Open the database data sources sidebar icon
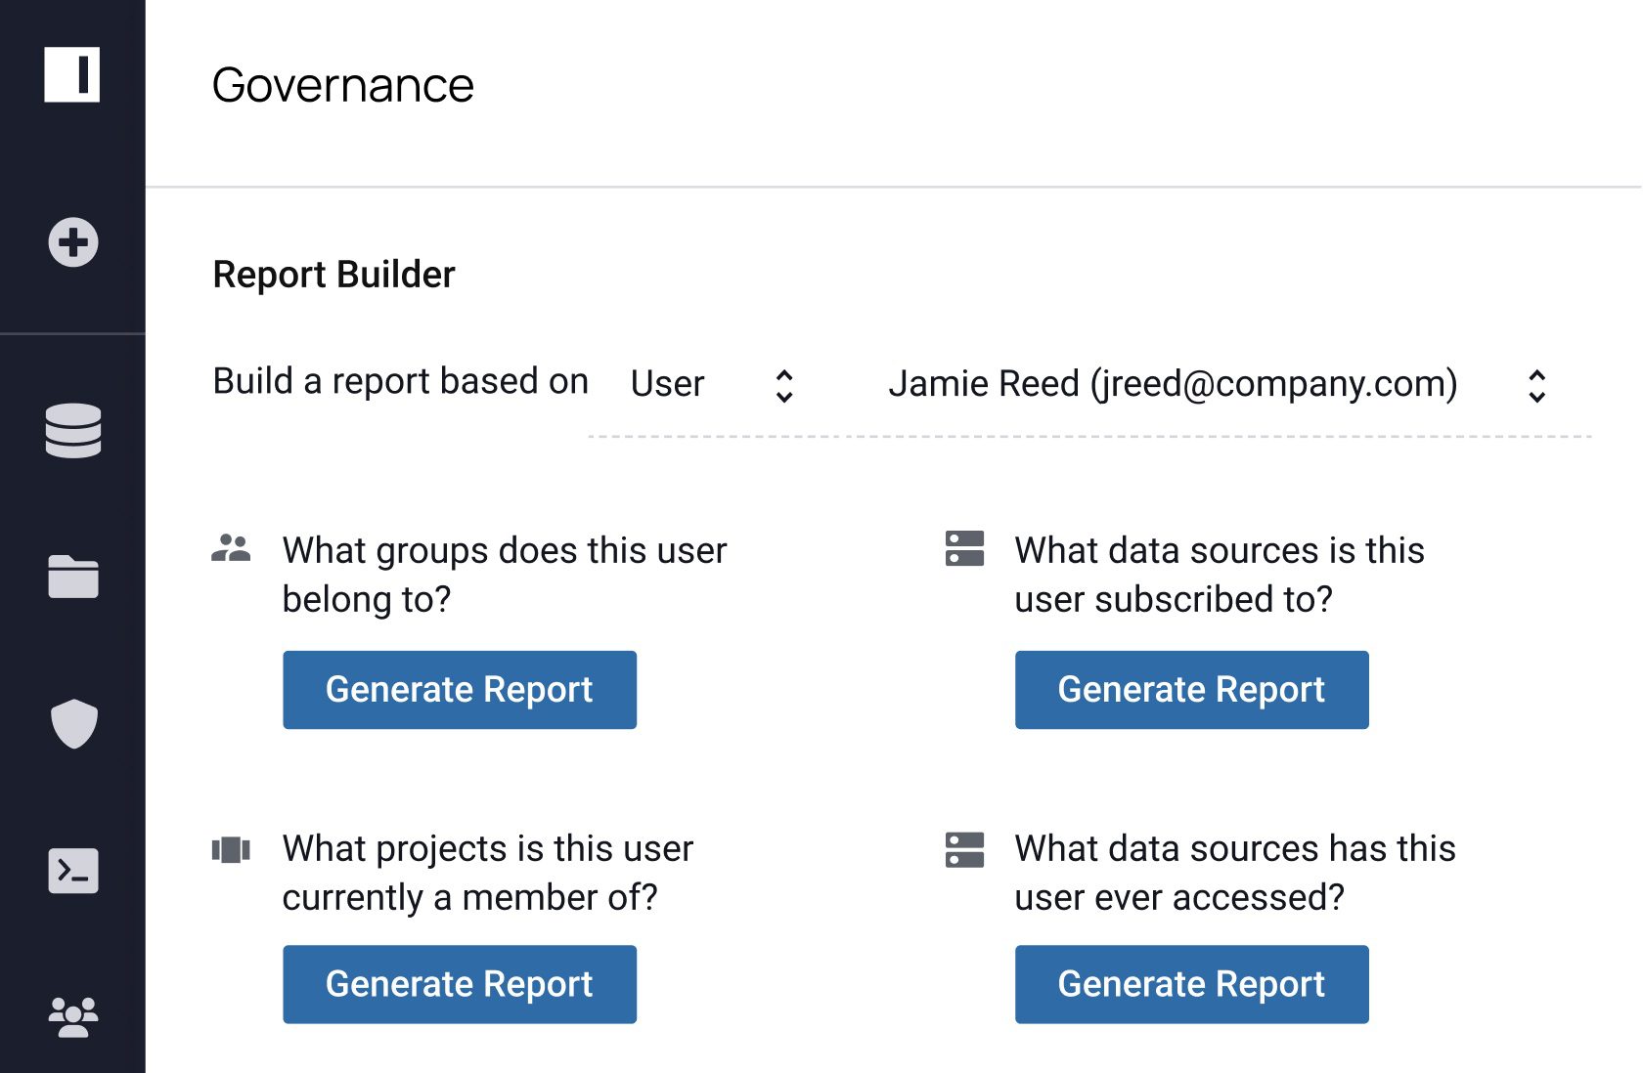Image resolution: width=1643 pixels, height=1073 pixels. coord(73,430)
